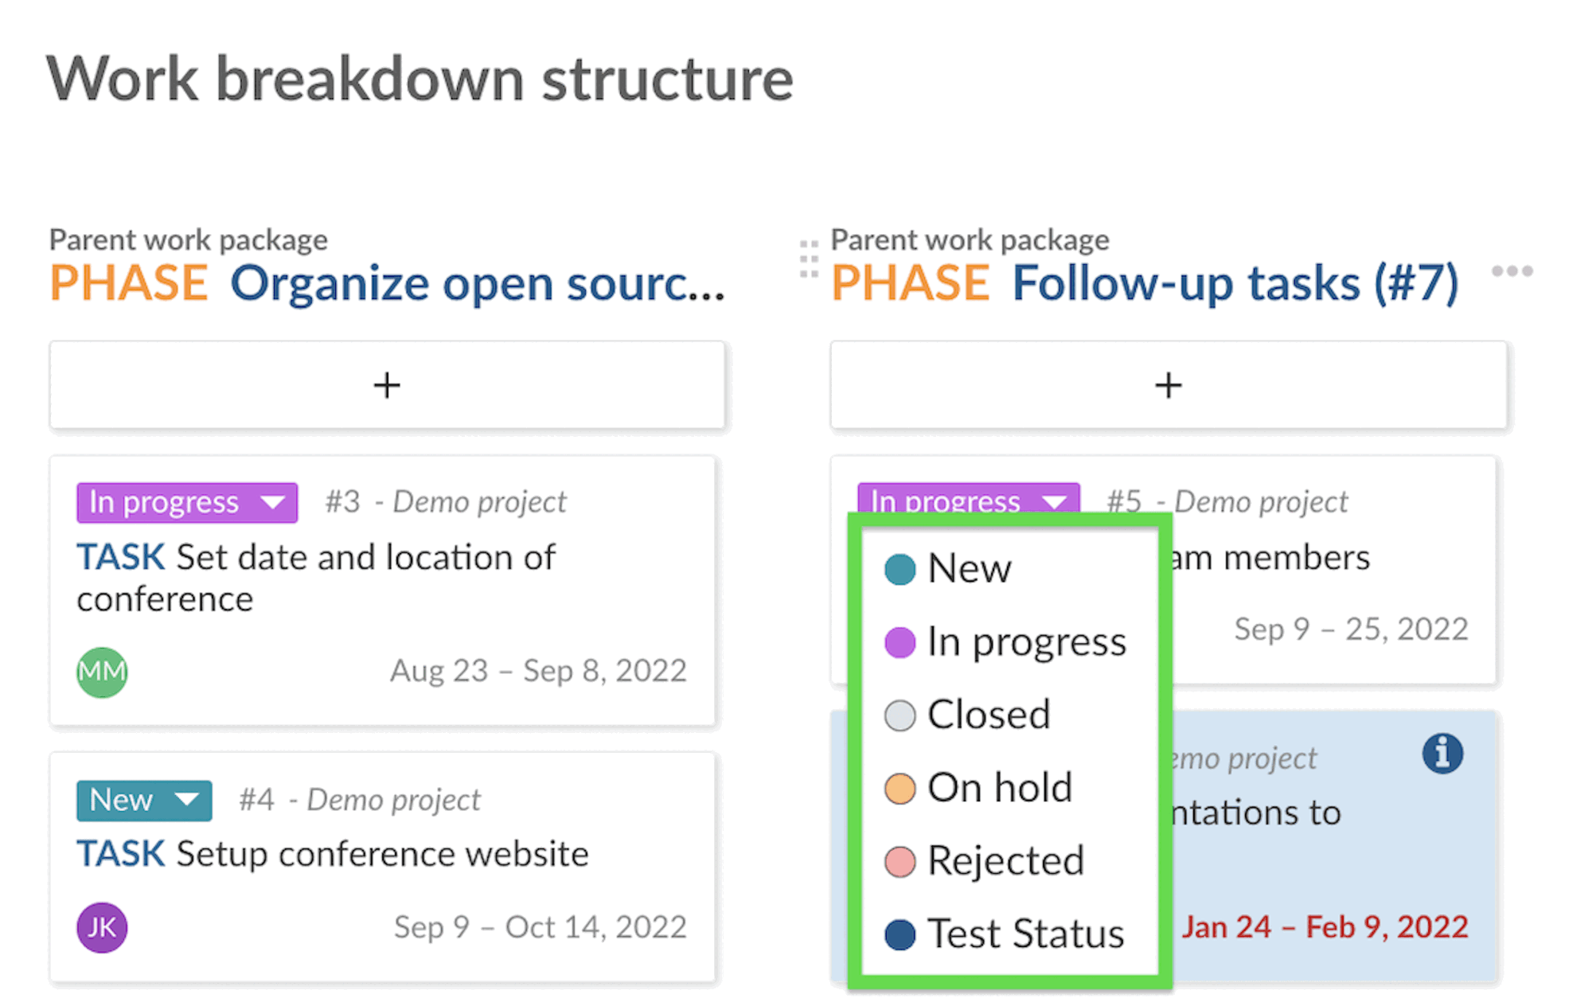
Task: Select Test Status from the status menu
Action: tap(1024, 933)
